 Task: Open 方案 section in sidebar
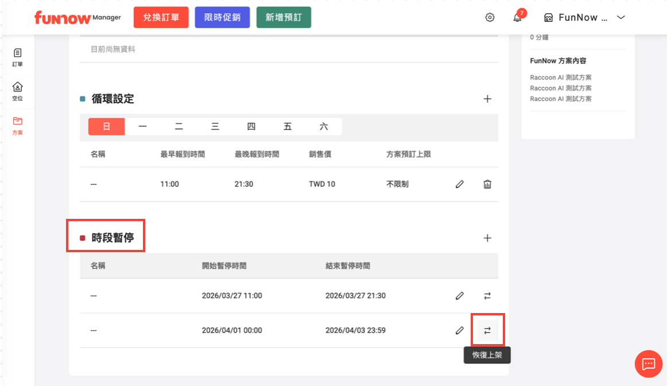tap(18, 125)
